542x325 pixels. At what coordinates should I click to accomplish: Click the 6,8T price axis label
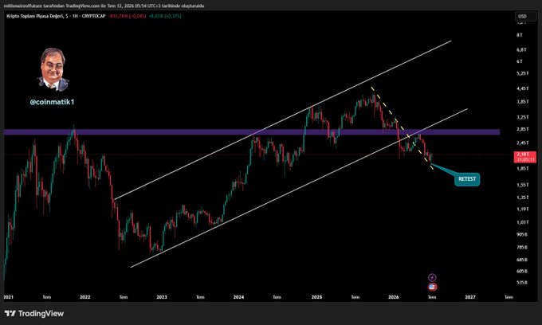(521, 49)
